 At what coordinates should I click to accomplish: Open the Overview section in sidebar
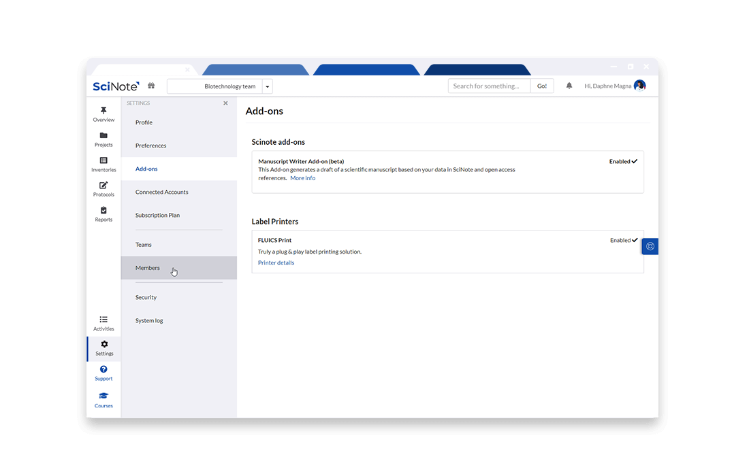[103, 114]
